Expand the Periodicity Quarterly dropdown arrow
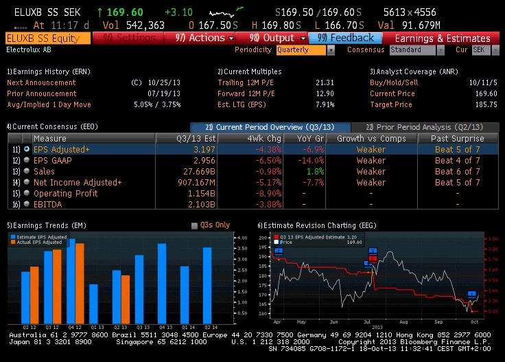505x362 pixels. point(331,50)
